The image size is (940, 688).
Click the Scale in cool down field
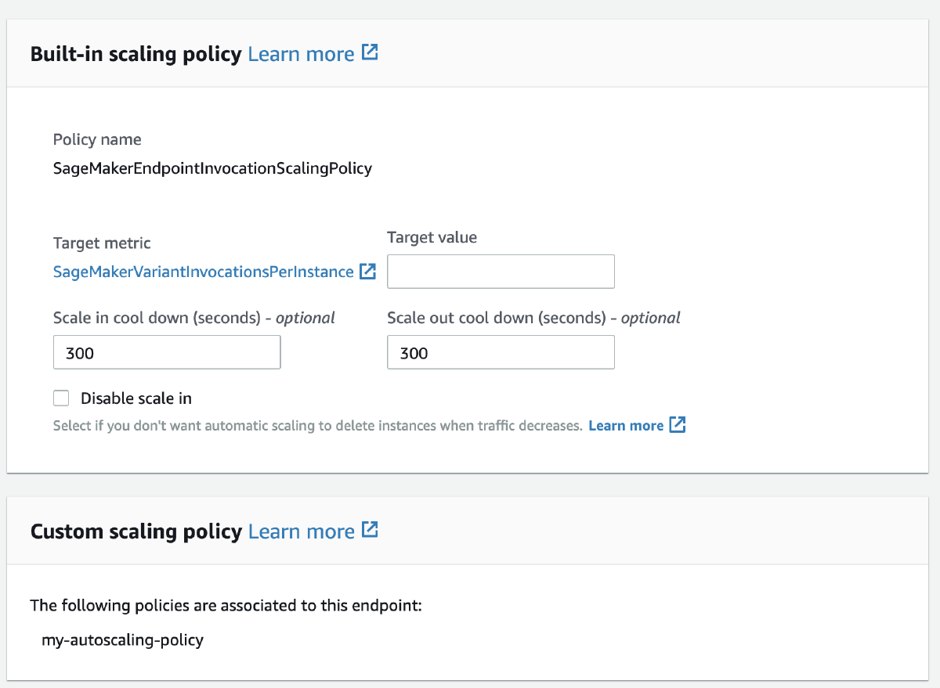tap(167, 352)
